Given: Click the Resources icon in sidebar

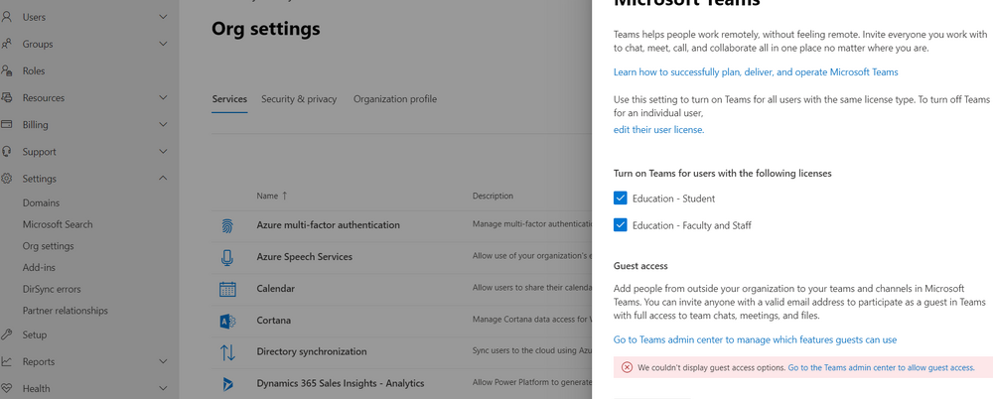Looking at the screenshot, I should pyautogui.click(x=6, y=97).
